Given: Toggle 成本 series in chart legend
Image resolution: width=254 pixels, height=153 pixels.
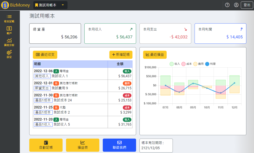Looking at the screenshot, I should coord(187,64).
